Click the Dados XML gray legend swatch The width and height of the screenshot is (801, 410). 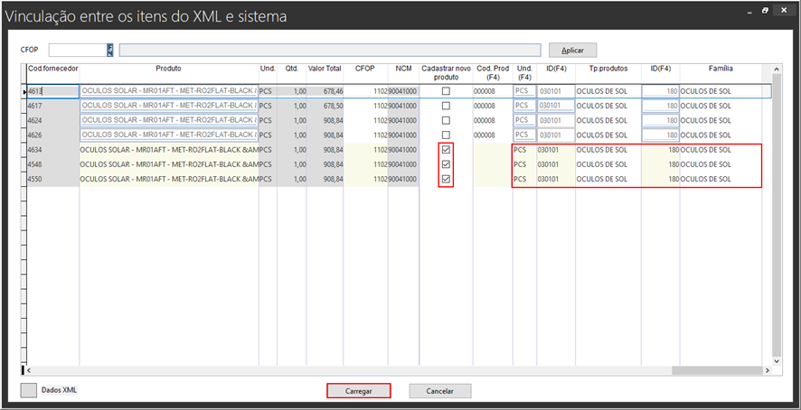click(x=29, y=390)
